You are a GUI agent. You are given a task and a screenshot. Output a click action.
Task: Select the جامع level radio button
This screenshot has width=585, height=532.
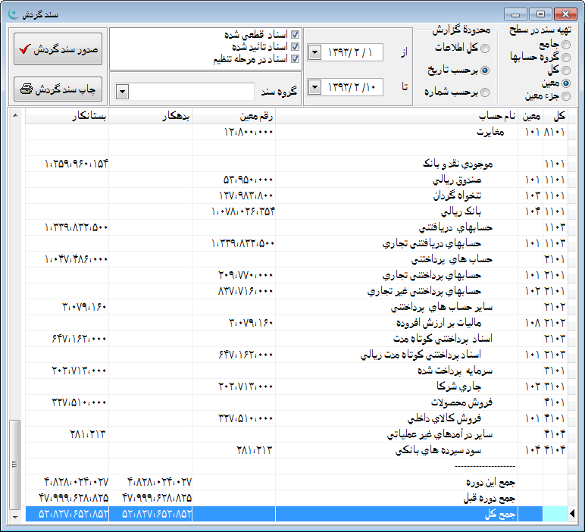[566, 45]
